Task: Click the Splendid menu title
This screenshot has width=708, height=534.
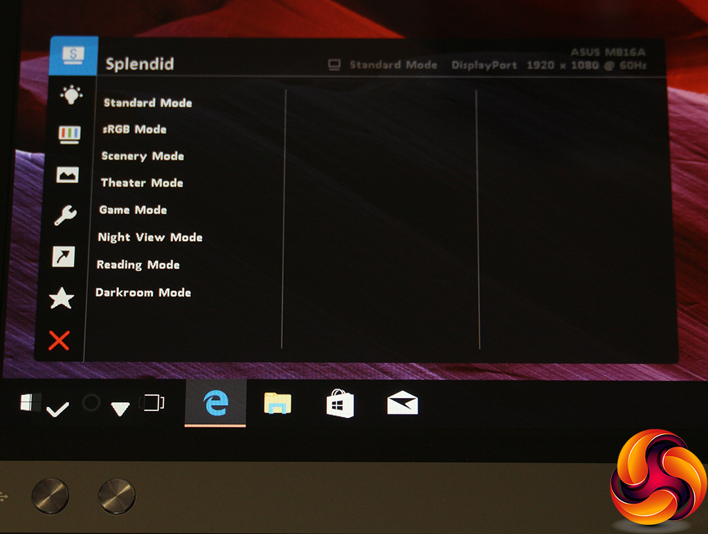Action: [140, 64]
